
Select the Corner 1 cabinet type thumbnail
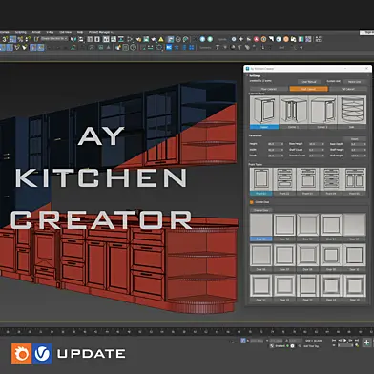coord(293,113)
